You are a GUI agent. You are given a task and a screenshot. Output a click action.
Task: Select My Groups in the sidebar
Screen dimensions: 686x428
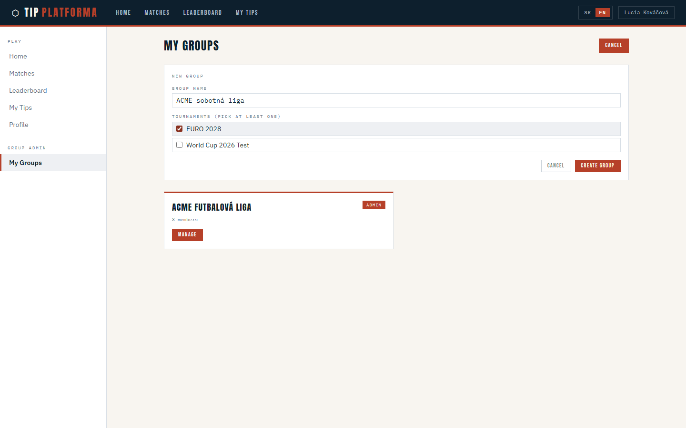[26, 163]
